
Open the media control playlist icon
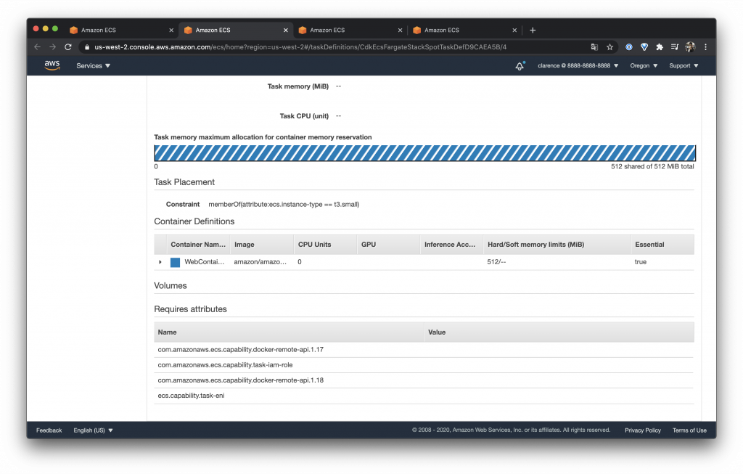[x=675, y=47]
